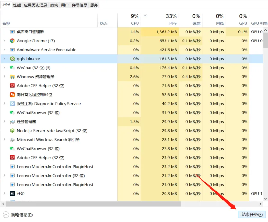Image resolution: width=268 pixels, height=222 pixels.
Task: Expand the WeChat (32 位) (3) group
Action: tap(4, 68)
